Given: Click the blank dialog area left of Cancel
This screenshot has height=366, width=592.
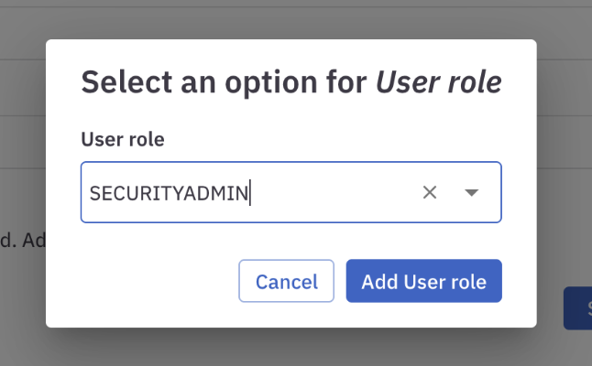Looking at the screenshot, I should (x=147, y=281).
